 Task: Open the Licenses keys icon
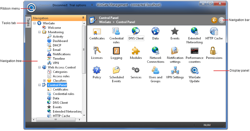pos(97,51)
